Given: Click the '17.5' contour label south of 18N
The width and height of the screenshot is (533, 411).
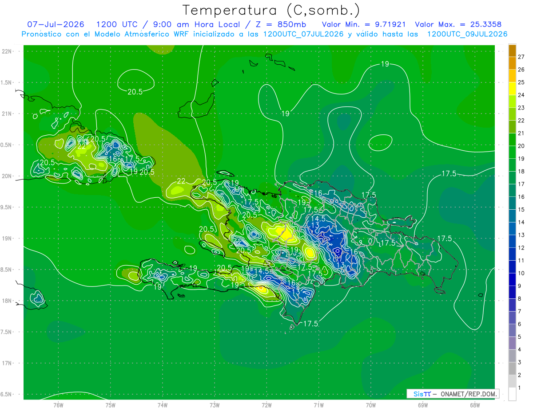Looking at the screenshot, I should tap(310, 324).
